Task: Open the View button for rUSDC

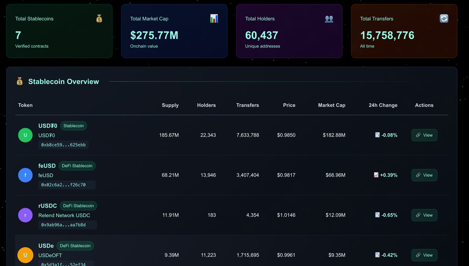Action: [x=424, y=215]
